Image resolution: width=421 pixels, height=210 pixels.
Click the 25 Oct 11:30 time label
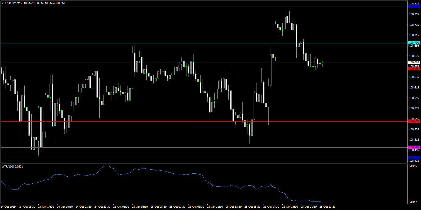(215, 206)
